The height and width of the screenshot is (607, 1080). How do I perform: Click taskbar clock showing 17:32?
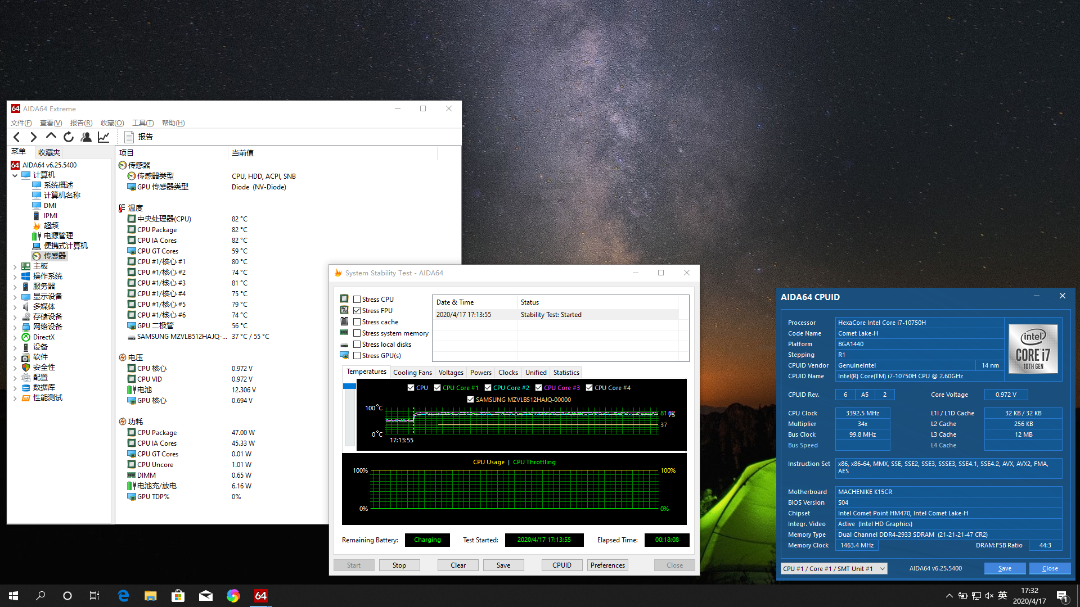tap(1029, 596)
